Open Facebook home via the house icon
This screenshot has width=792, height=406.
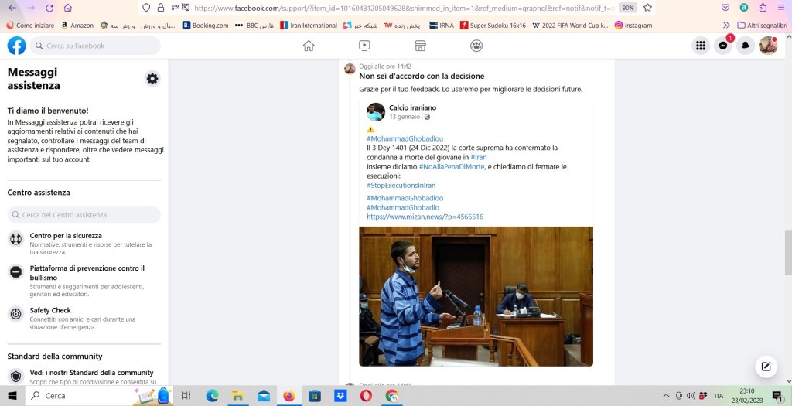(309, 46)
